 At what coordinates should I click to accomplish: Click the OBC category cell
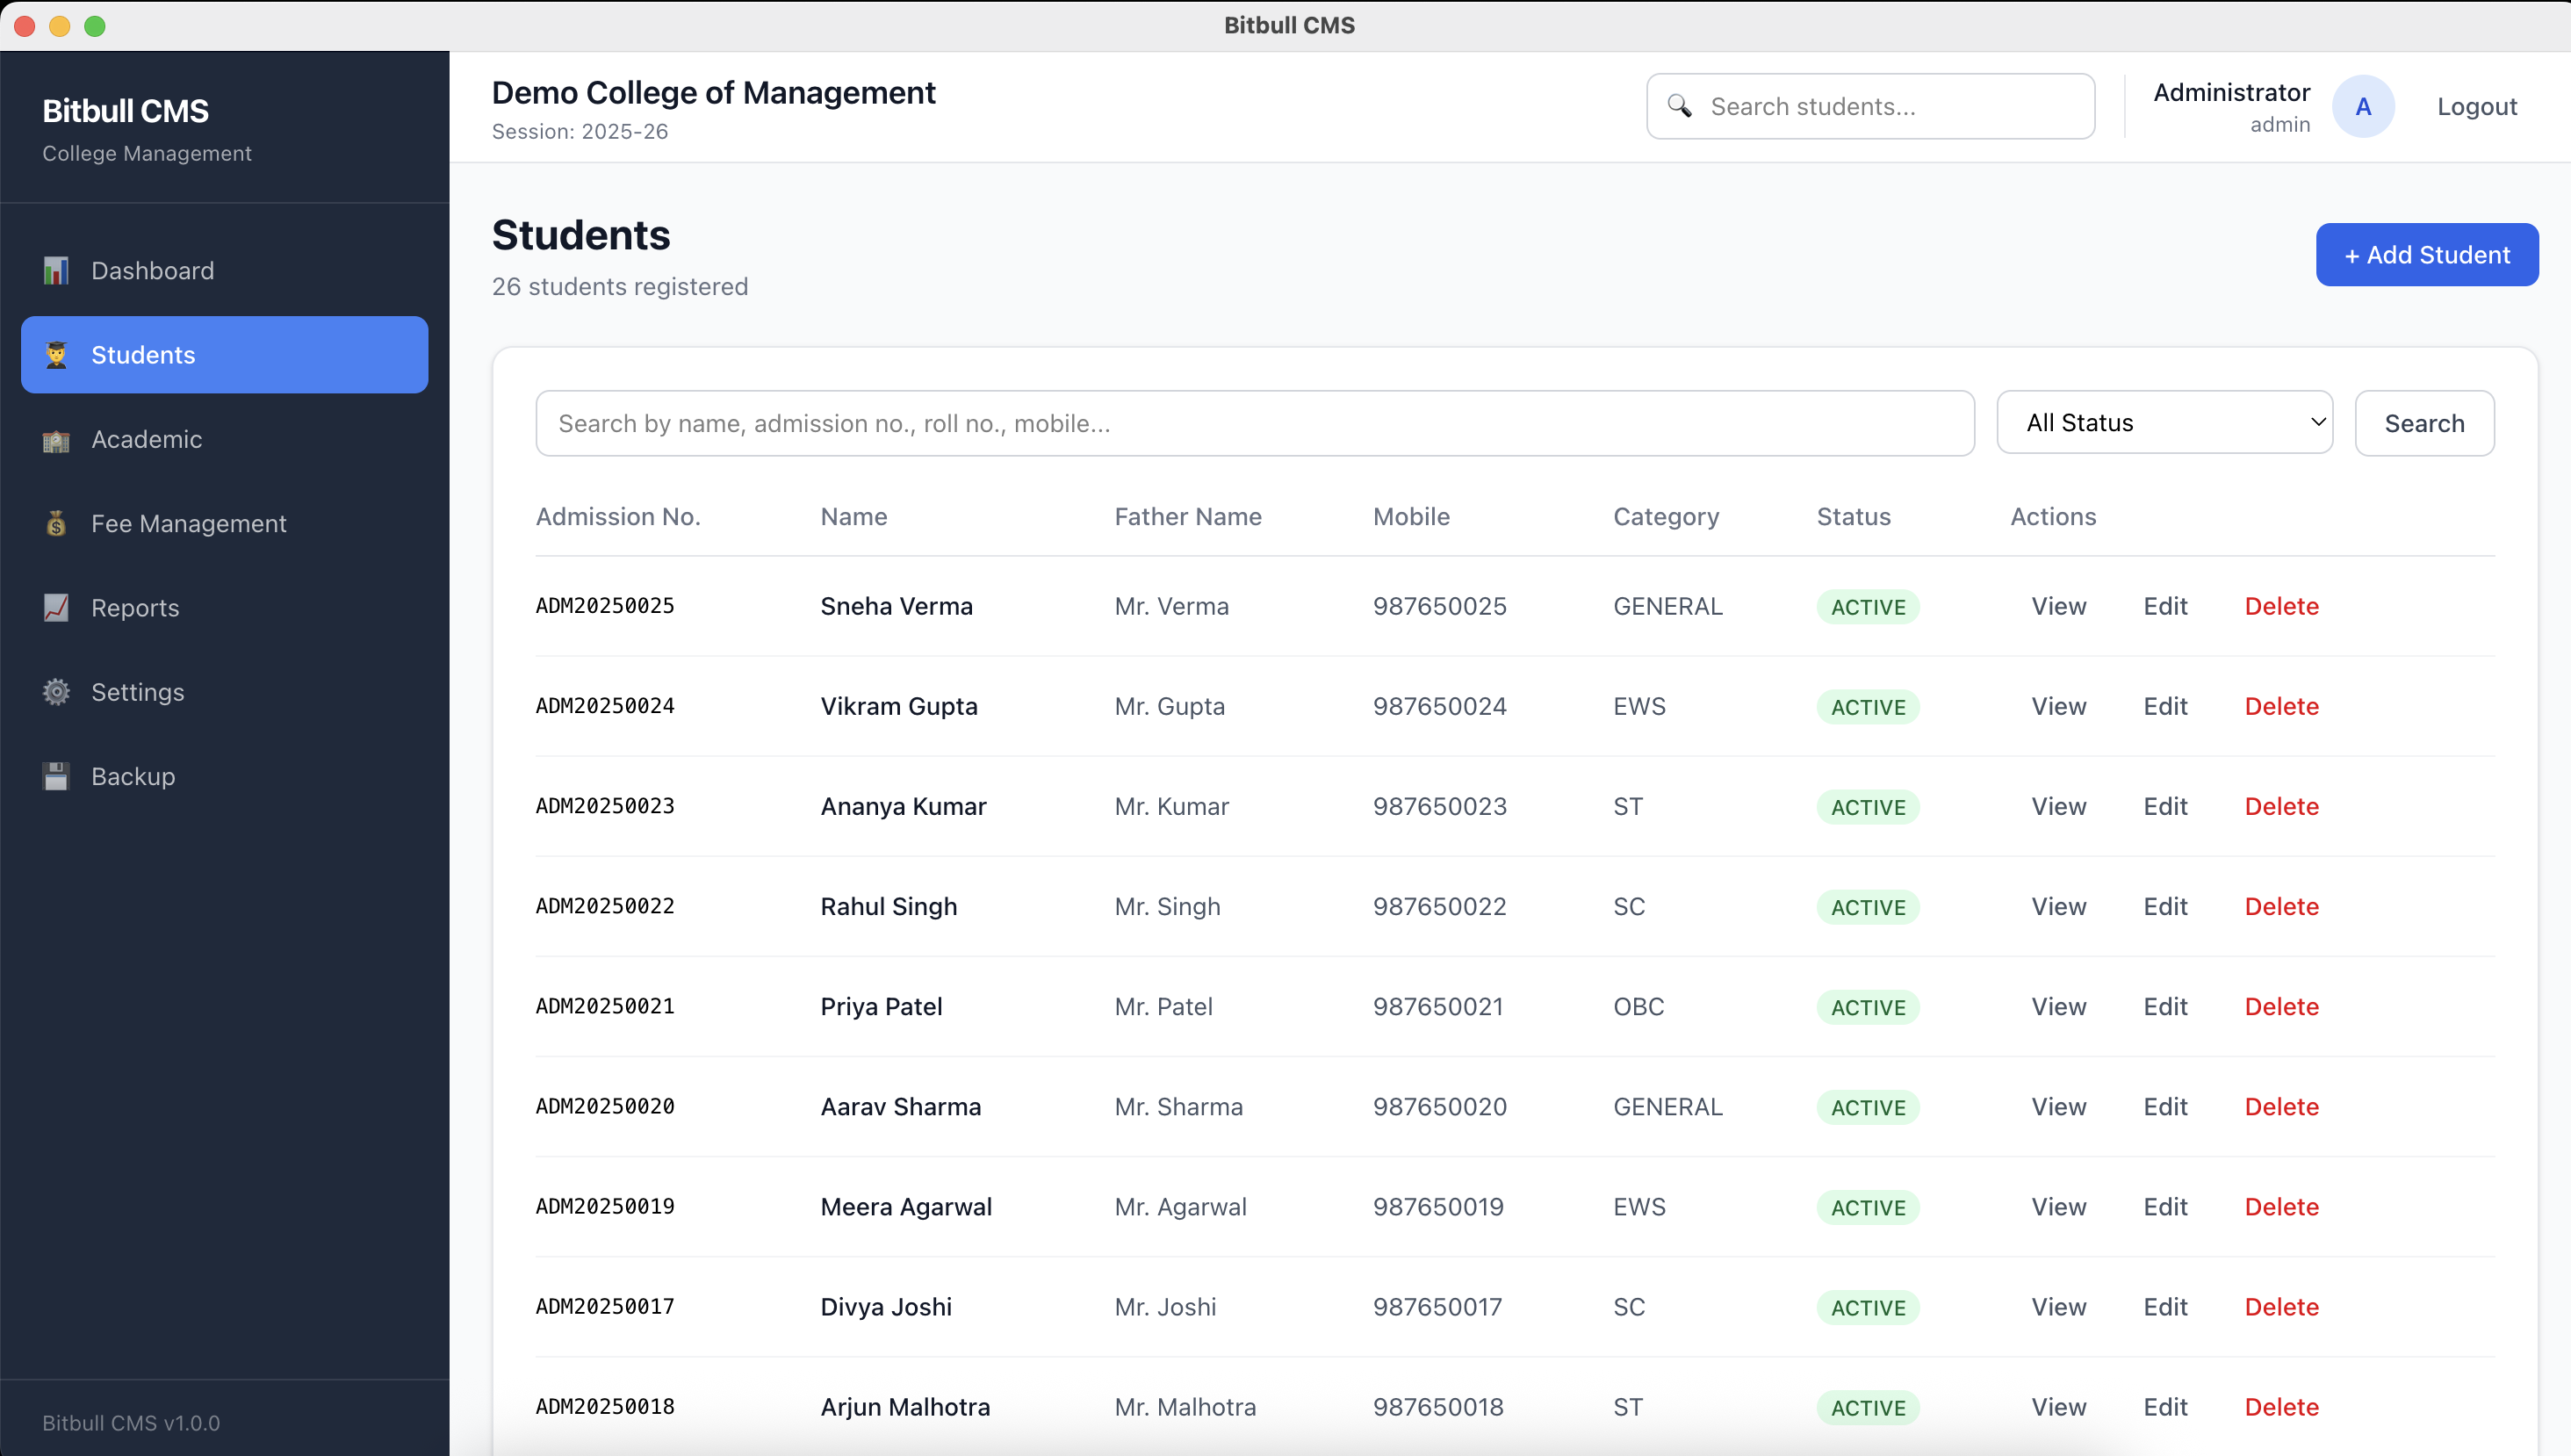tap(1638, 1007)
